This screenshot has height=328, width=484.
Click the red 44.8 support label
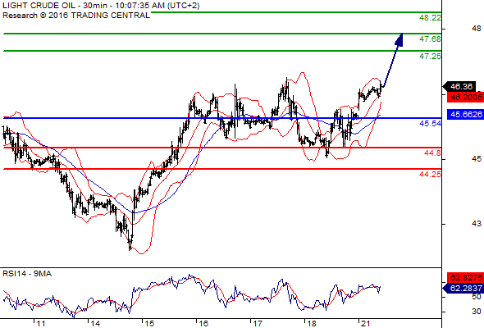(432, 153)
